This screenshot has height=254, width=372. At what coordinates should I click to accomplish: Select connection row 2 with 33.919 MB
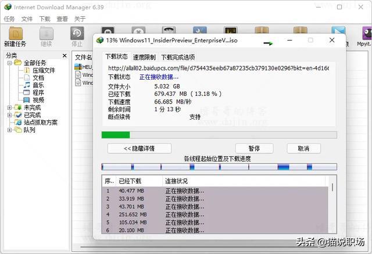point(215,199)
